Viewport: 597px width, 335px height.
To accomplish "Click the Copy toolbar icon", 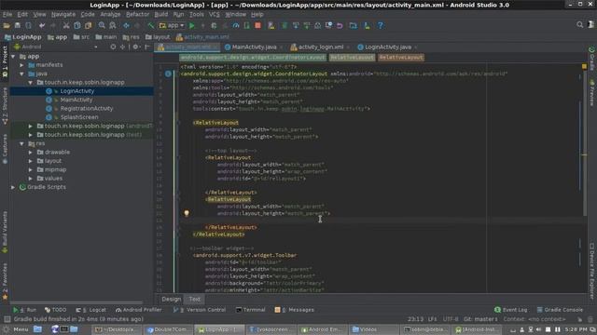I will (x=77, y=25).
